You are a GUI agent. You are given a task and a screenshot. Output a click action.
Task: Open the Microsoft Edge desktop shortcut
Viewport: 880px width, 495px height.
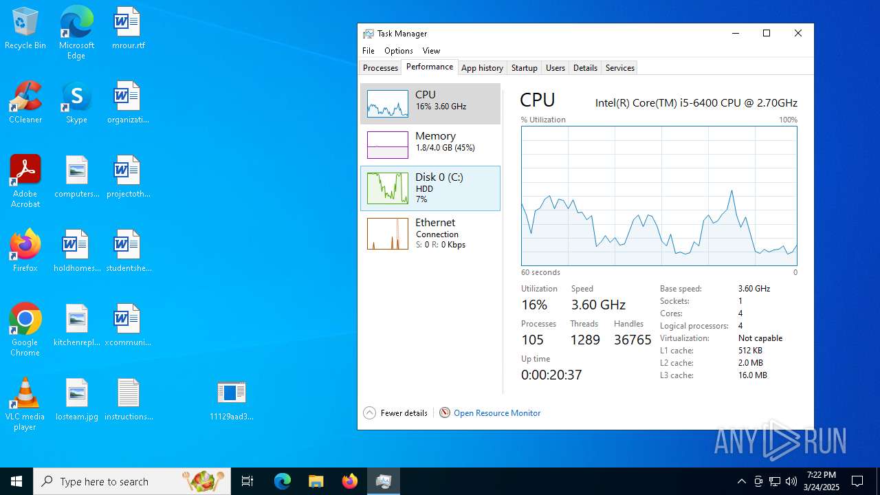click(76, 32)
